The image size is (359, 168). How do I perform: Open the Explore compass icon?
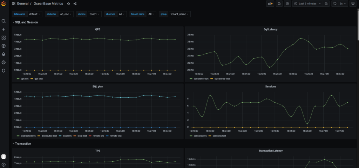(4, 46)
